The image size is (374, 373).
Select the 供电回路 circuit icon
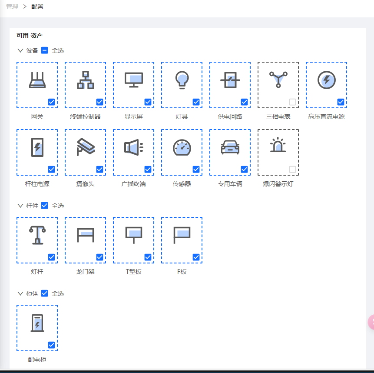[x=230, y=80]
